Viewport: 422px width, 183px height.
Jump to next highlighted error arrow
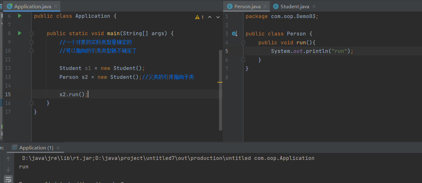click(218, 17)
